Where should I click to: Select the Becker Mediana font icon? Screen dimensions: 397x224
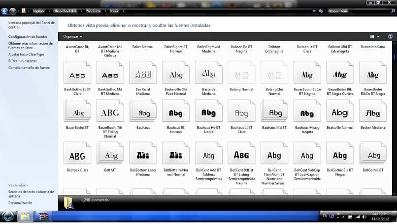pos(373,111)
